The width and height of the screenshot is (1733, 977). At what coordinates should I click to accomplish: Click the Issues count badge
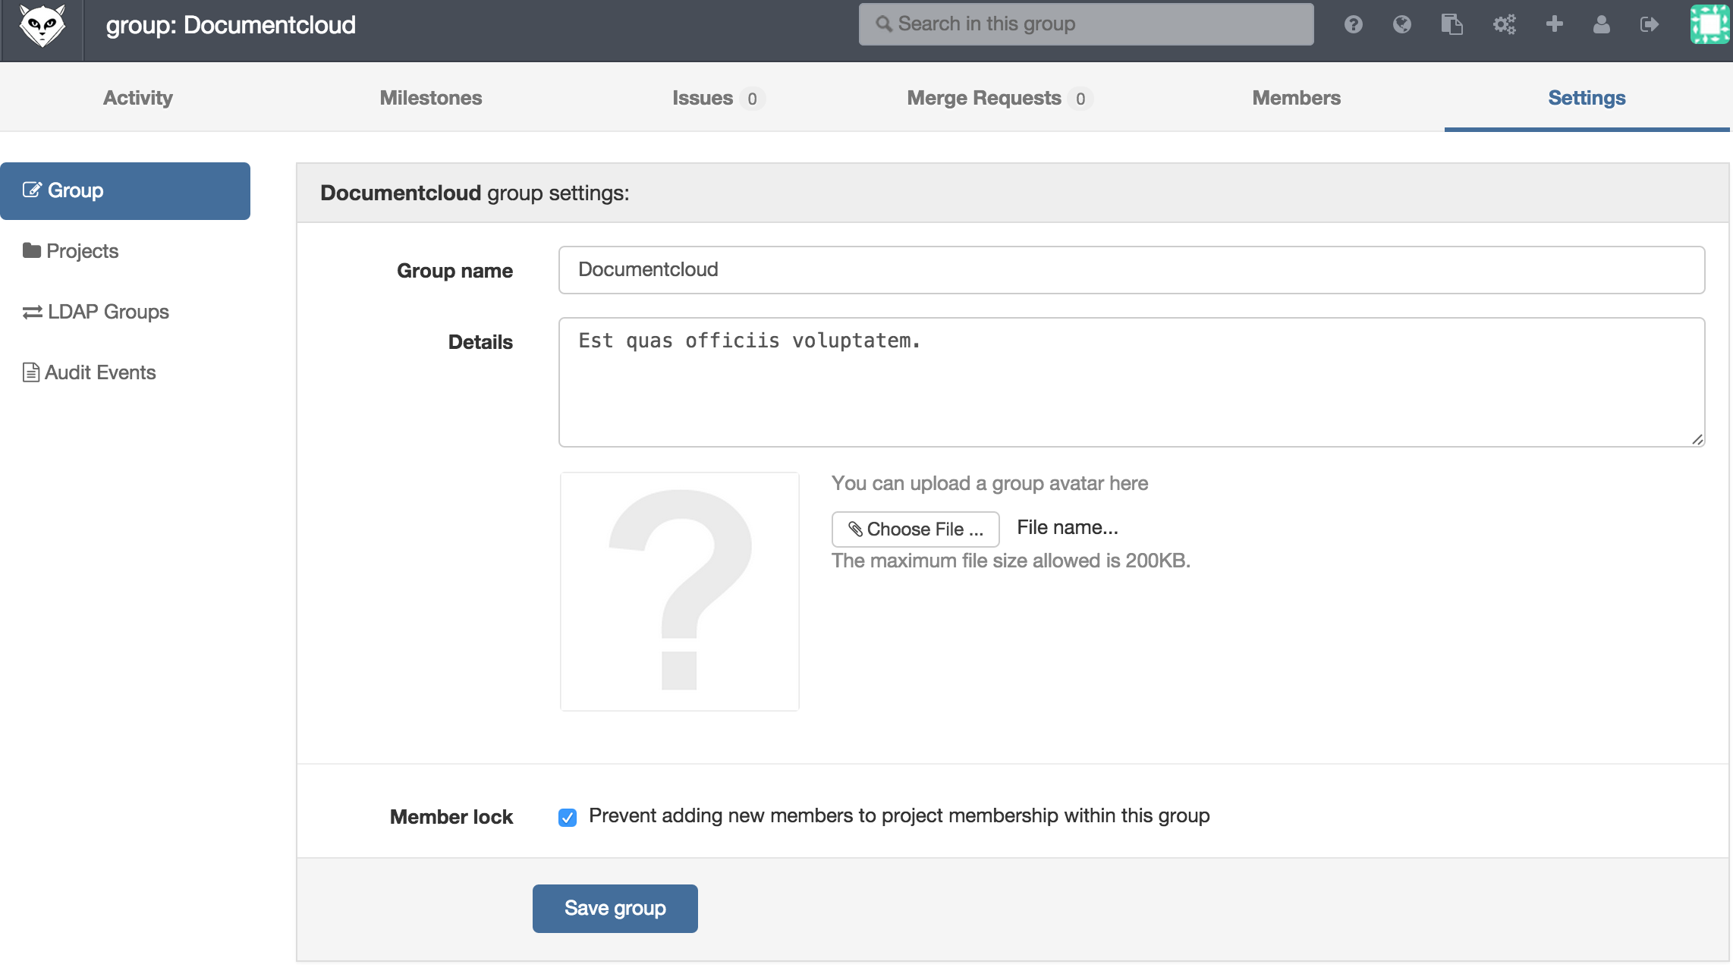(752, 99)
